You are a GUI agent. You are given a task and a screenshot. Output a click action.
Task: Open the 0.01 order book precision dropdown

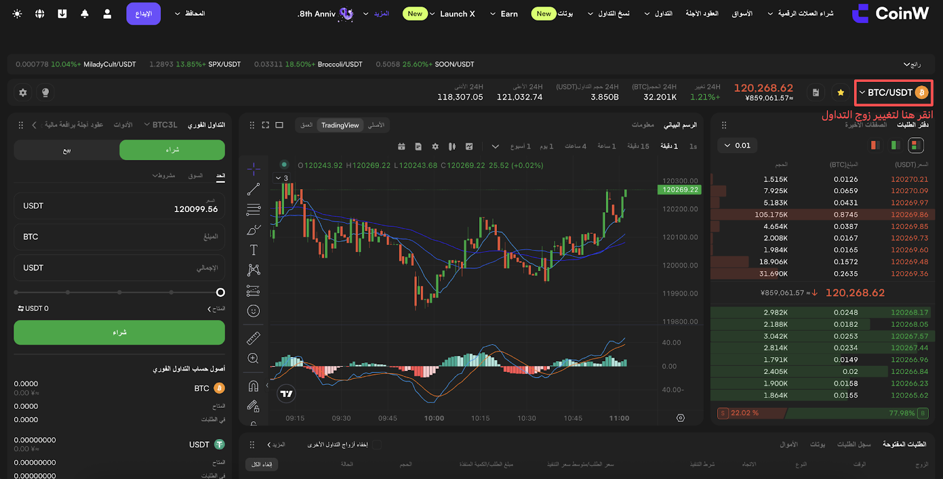coord(737,146)
